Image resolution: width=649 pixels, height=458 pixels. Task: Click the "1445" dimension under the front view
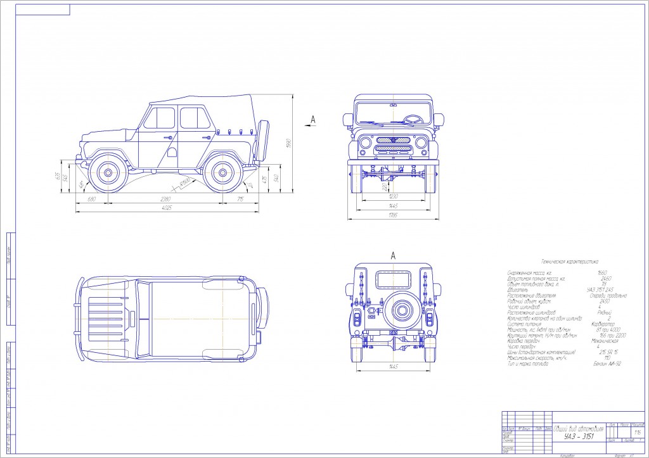[x=393, y=206]
